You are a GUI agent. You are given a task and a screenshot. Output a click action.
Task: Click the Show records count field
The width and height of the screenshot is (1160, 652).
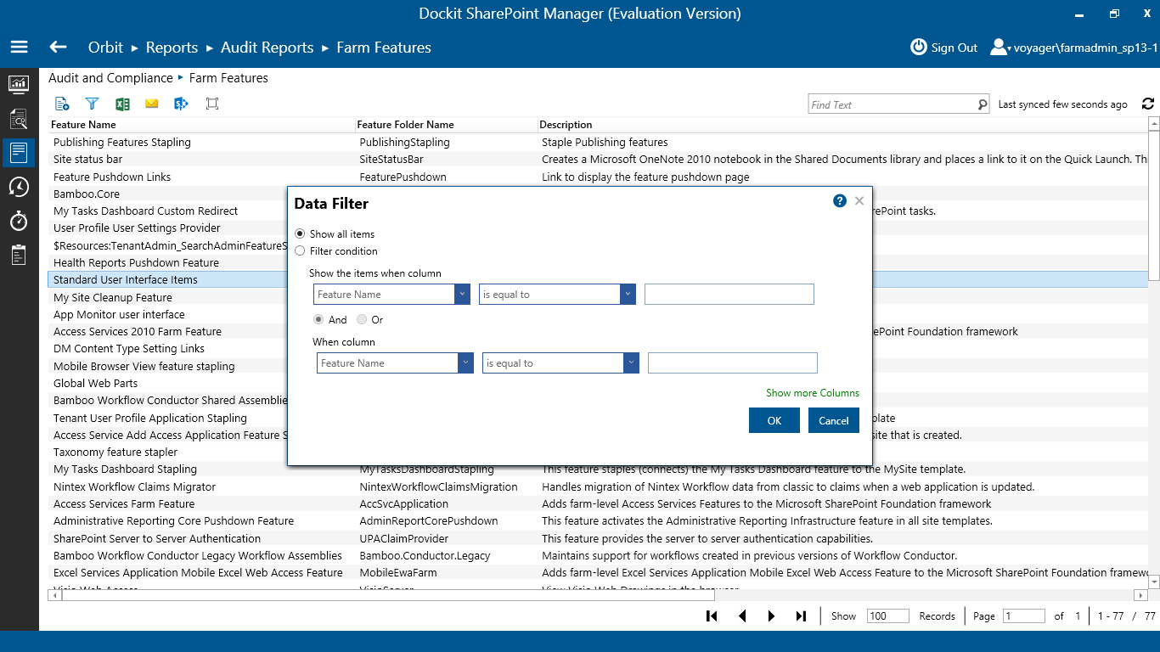pos(888,616)
